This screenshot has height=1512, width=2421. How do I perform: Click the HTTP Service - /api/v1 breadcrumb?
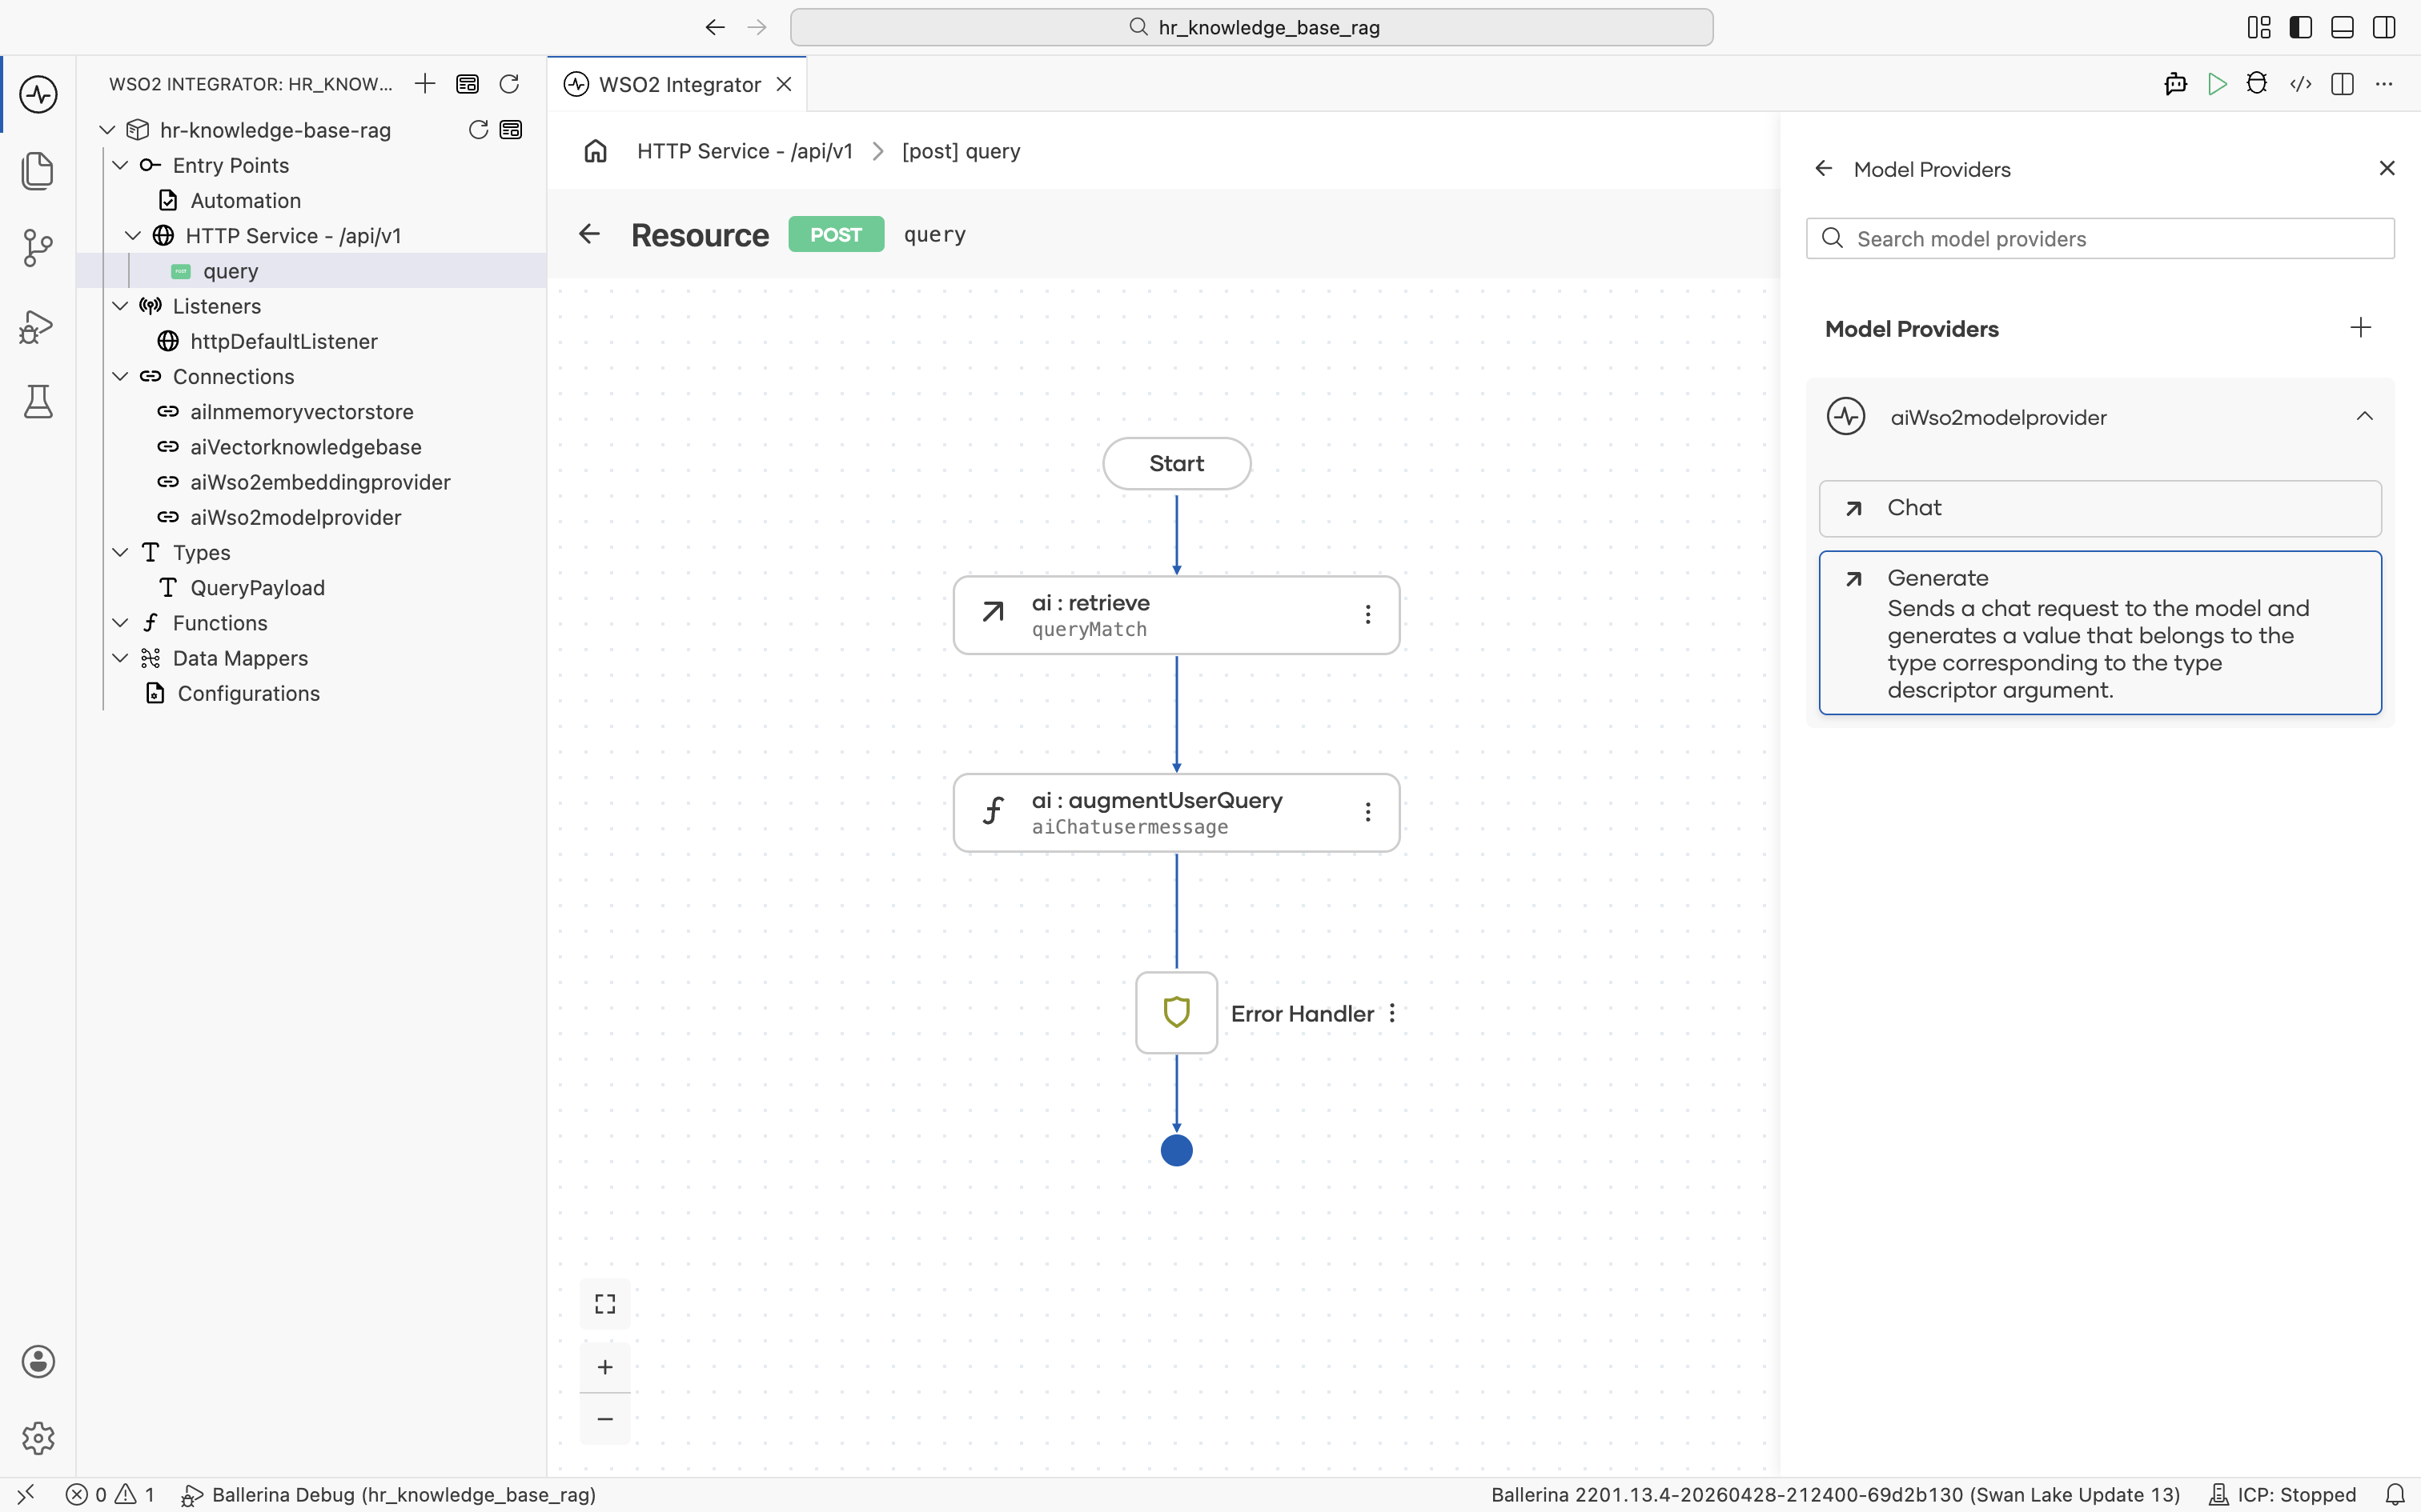745,151
